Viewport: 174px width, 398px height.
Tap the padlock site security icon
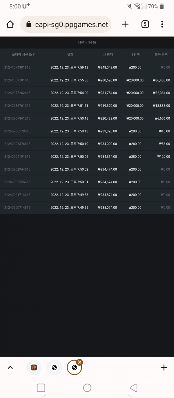[x=28, y=24]
